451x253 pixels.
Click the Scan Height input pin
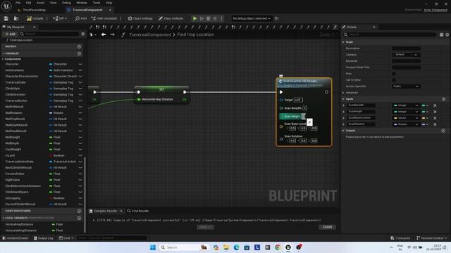282,117
